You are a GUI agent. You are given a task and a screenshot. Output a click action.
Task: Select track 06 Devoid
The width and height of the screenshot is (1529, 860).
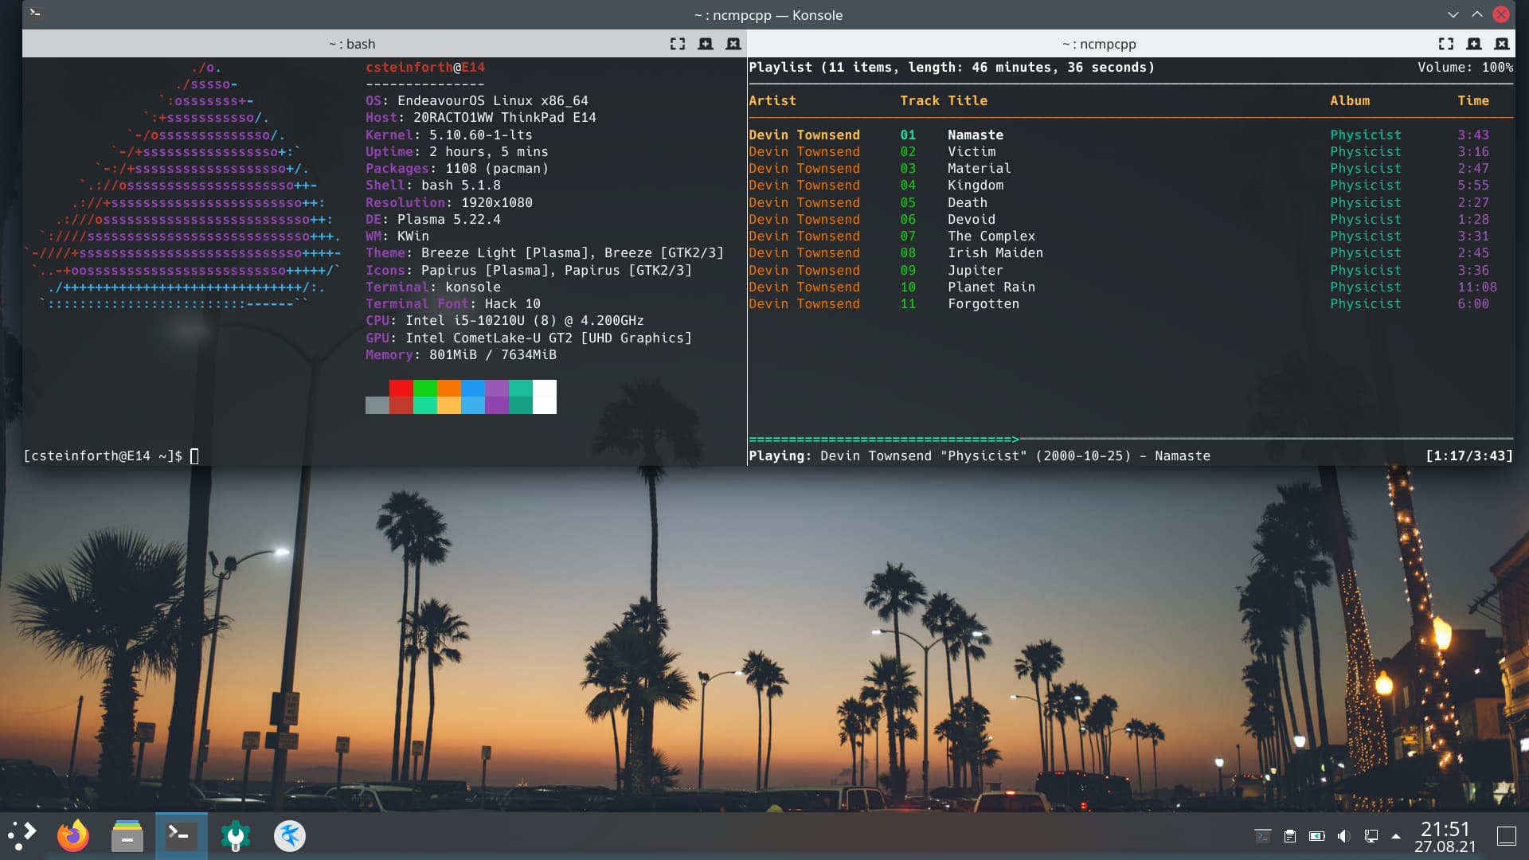pyautogui.click(x=1131, y=219)
